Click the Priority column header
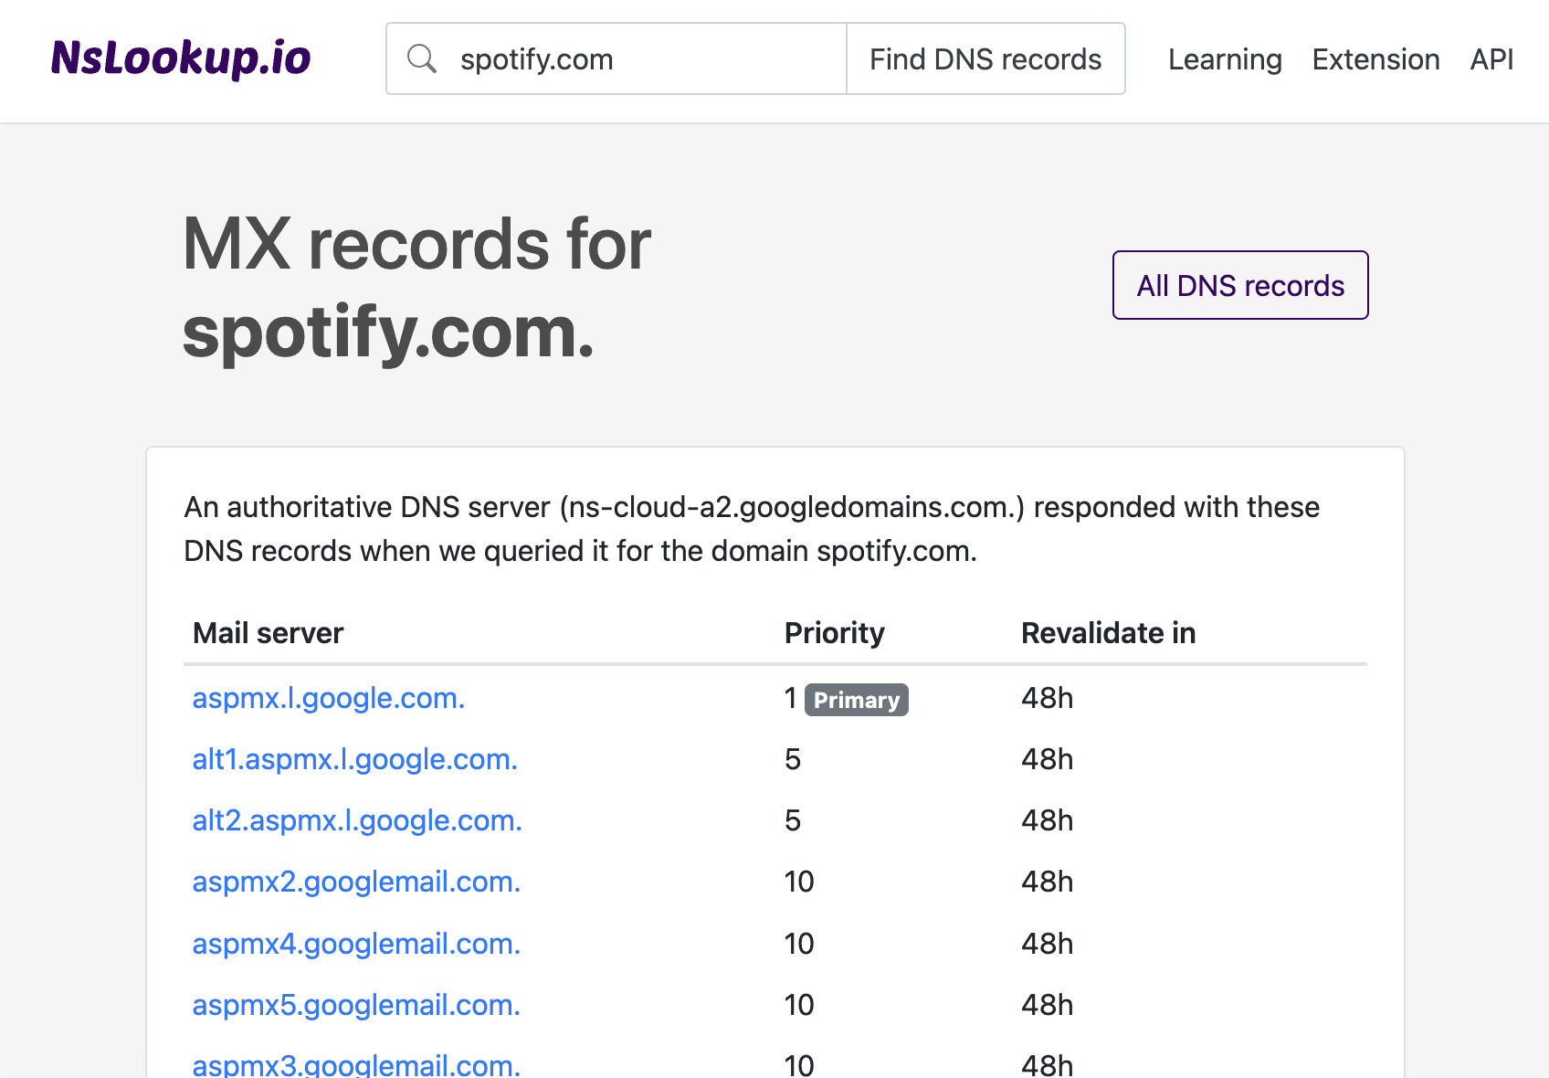 click(834, 632)
